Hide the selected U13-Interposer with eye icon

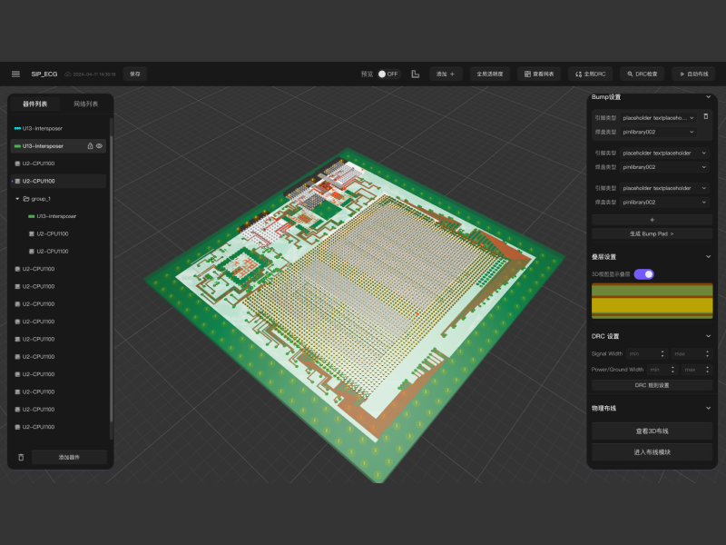[x=99, y=145]
